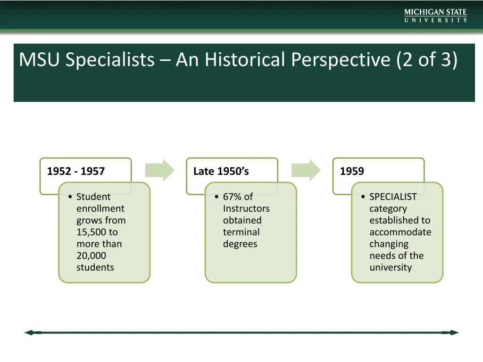Screen dimensions: 483x362
Task: Click the arrow between Late 1950's and 1959
Action: (306, 170)
